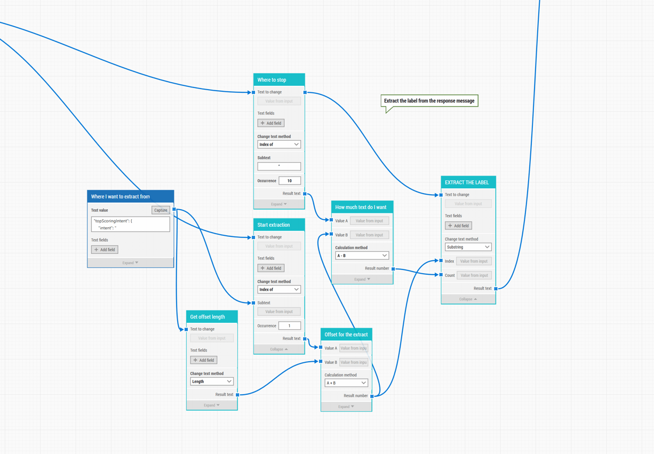
Task: Open the Substring dropdown on EXTRACT THE LABEL
Action: [468, 246]
